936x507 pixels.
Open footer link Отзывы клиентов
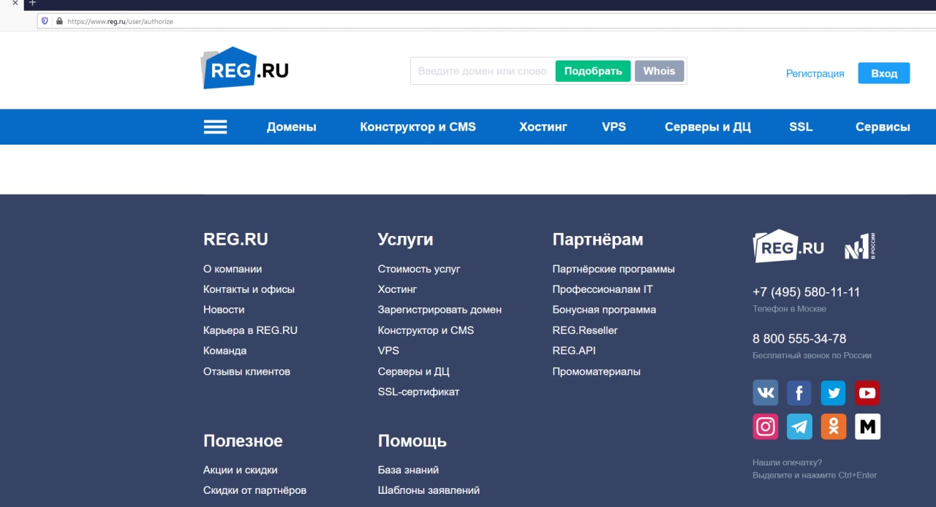(246, 371)
